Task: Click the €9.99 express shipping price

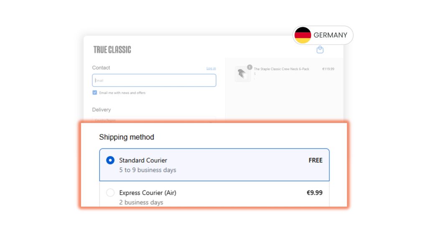Action: tap(314, 193)
